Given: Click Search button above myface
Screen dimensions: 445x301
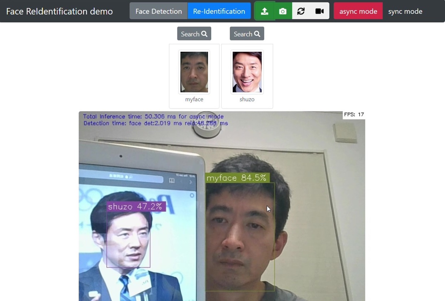Looking at the screenshot, I should 194,34.
